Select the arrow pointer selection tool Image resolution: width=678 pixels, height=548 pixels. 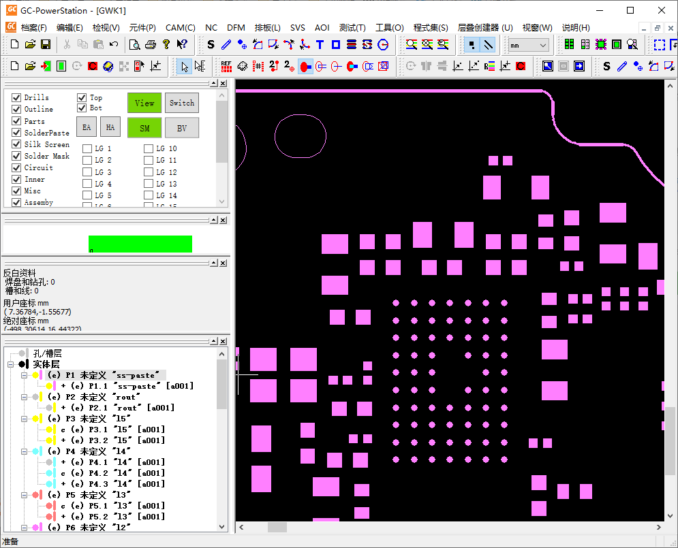(x=184, y=67)
